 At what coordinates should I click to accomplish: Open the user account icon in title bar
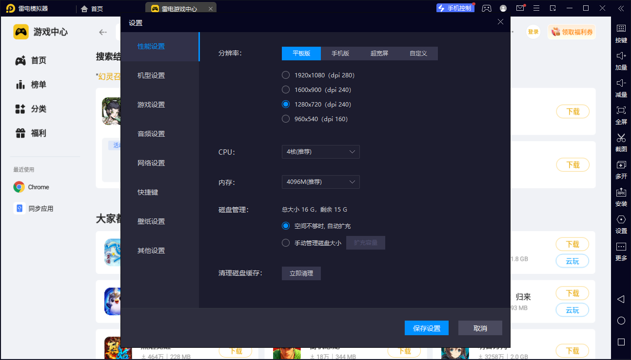click(x=503, y=8)
